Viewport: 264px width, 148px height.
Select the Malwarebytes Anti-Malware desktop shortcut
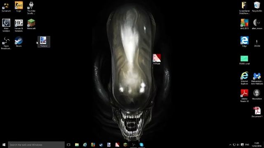pos(257,79)
